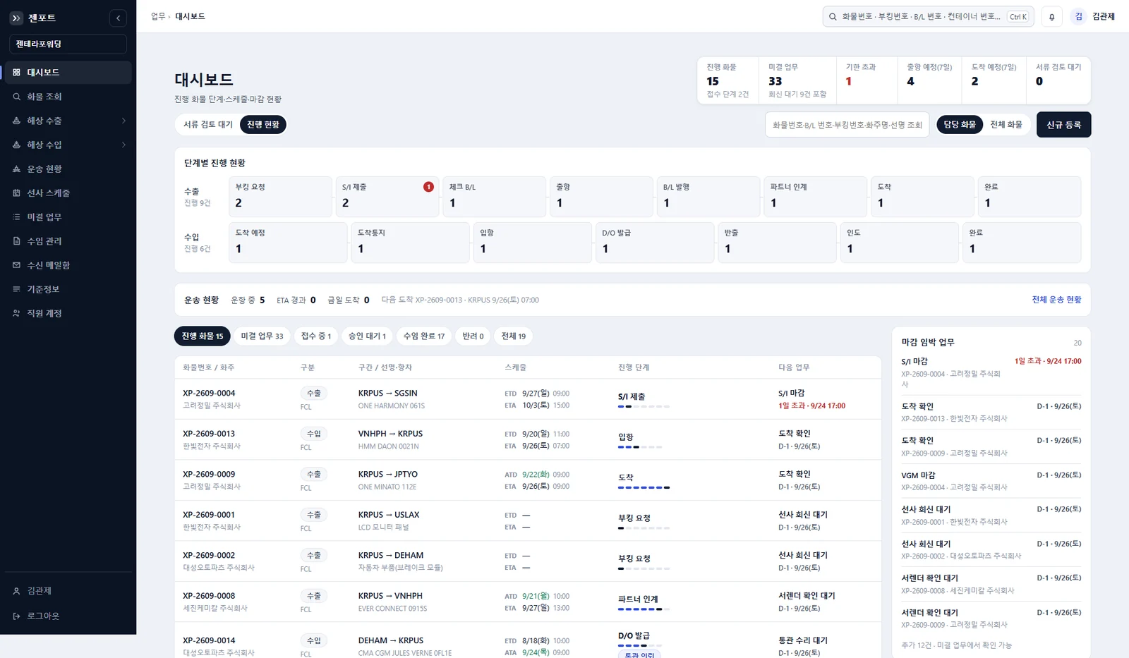The height and width of the screenshot is (658, 1129).
Task: Expand the 해상 수출 menu
Action: (x=68, y=121)
